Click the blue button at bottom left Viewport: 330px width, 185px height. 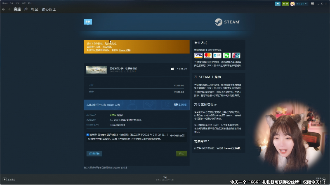[94, 153]
